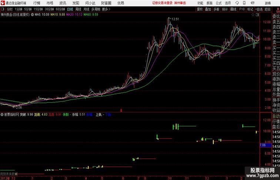The height and width of the screenshot is (180, 280).
Task: Open the main chart settings circle next to 神州泰岳
Action: pyautogui.click(x=32, y=15)
